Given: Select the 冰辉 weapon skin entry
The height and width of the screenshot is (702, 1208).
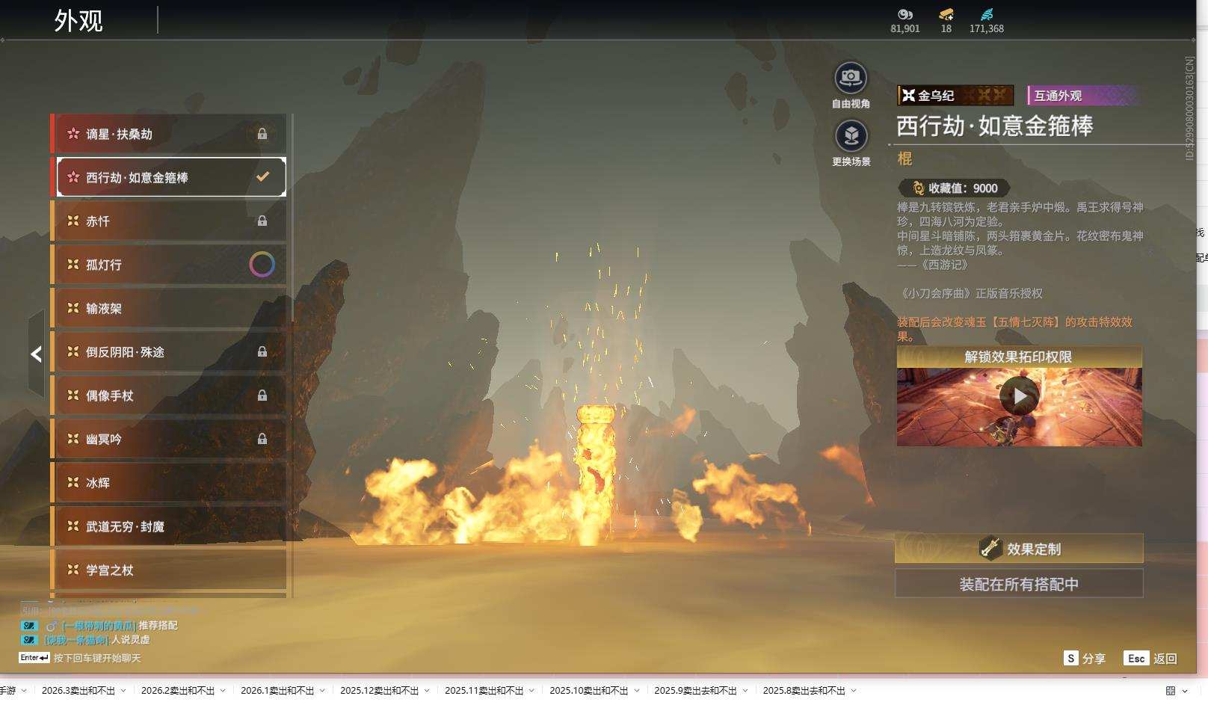Looking at the screenshot, I should [x=168, y=483].
